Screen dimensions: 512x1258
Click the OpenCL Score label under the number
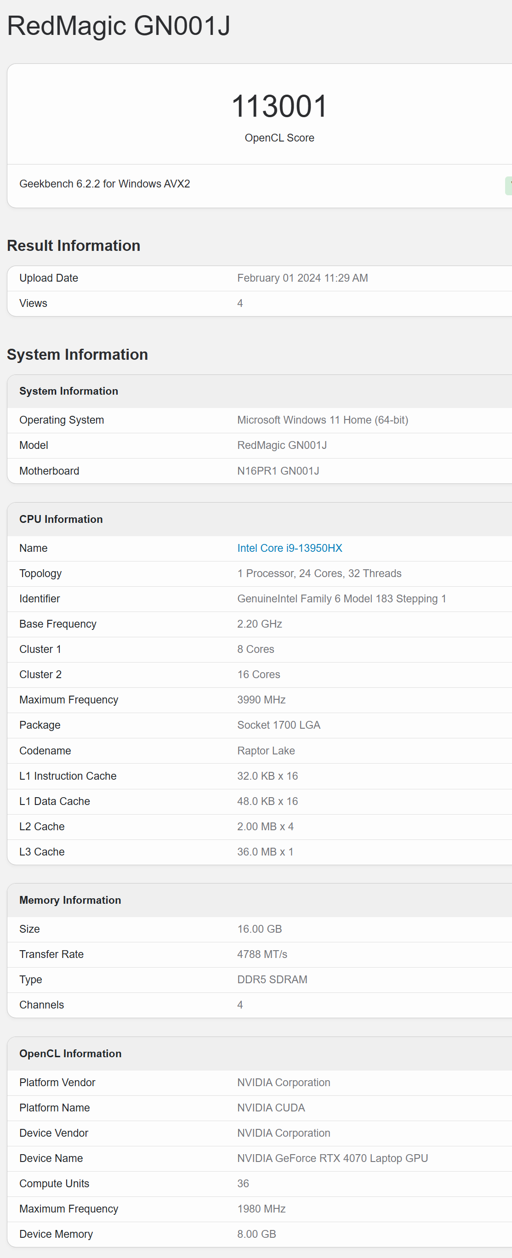click(x=279, y=138)
